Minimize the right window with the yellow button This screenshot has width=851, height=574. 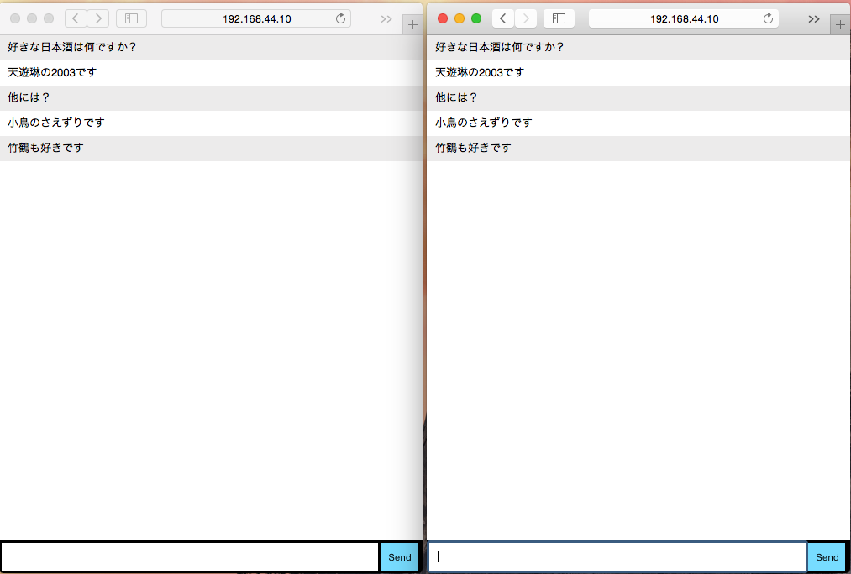click(460, 19)
